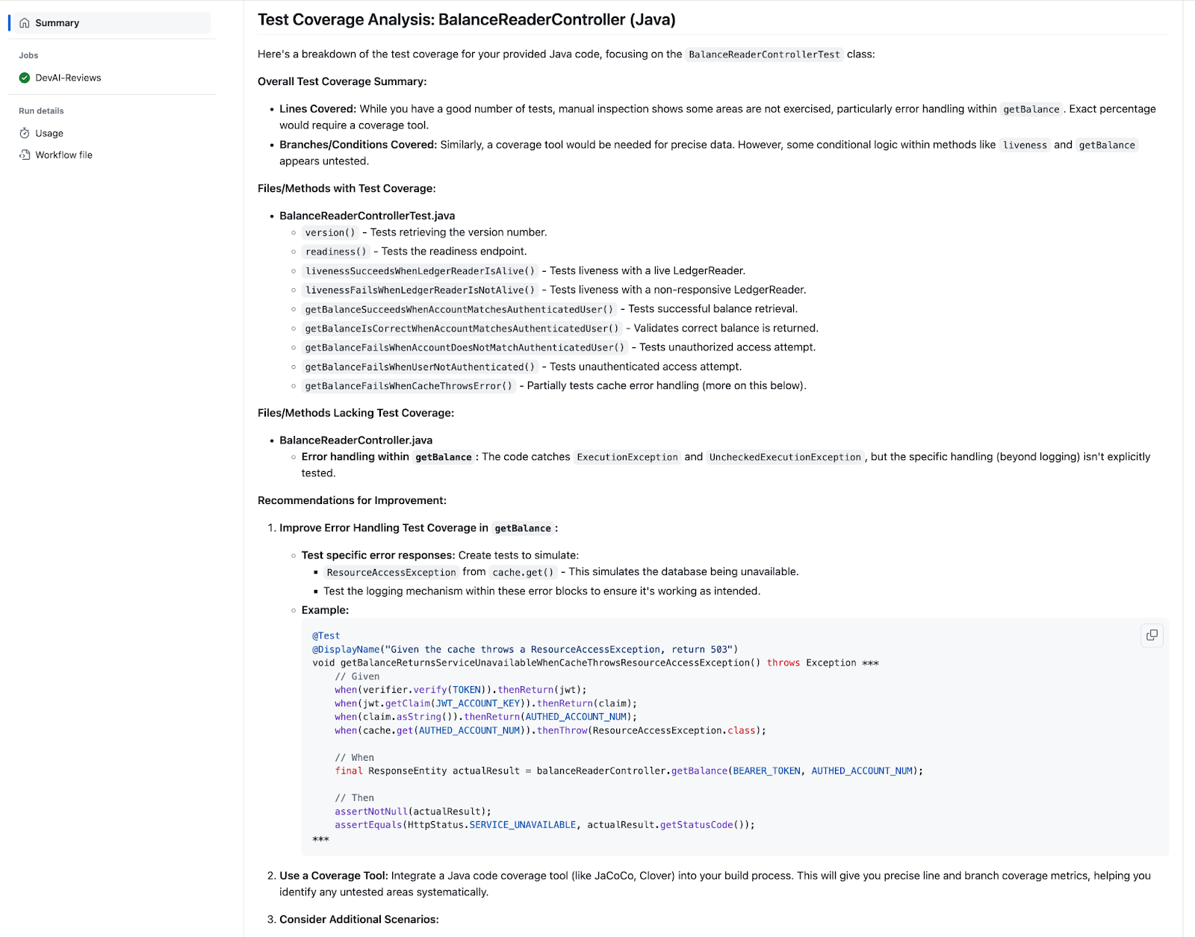Click the green check icon for DevAI-Reviews
The image size is (1195, 937).
pos(25,78)
